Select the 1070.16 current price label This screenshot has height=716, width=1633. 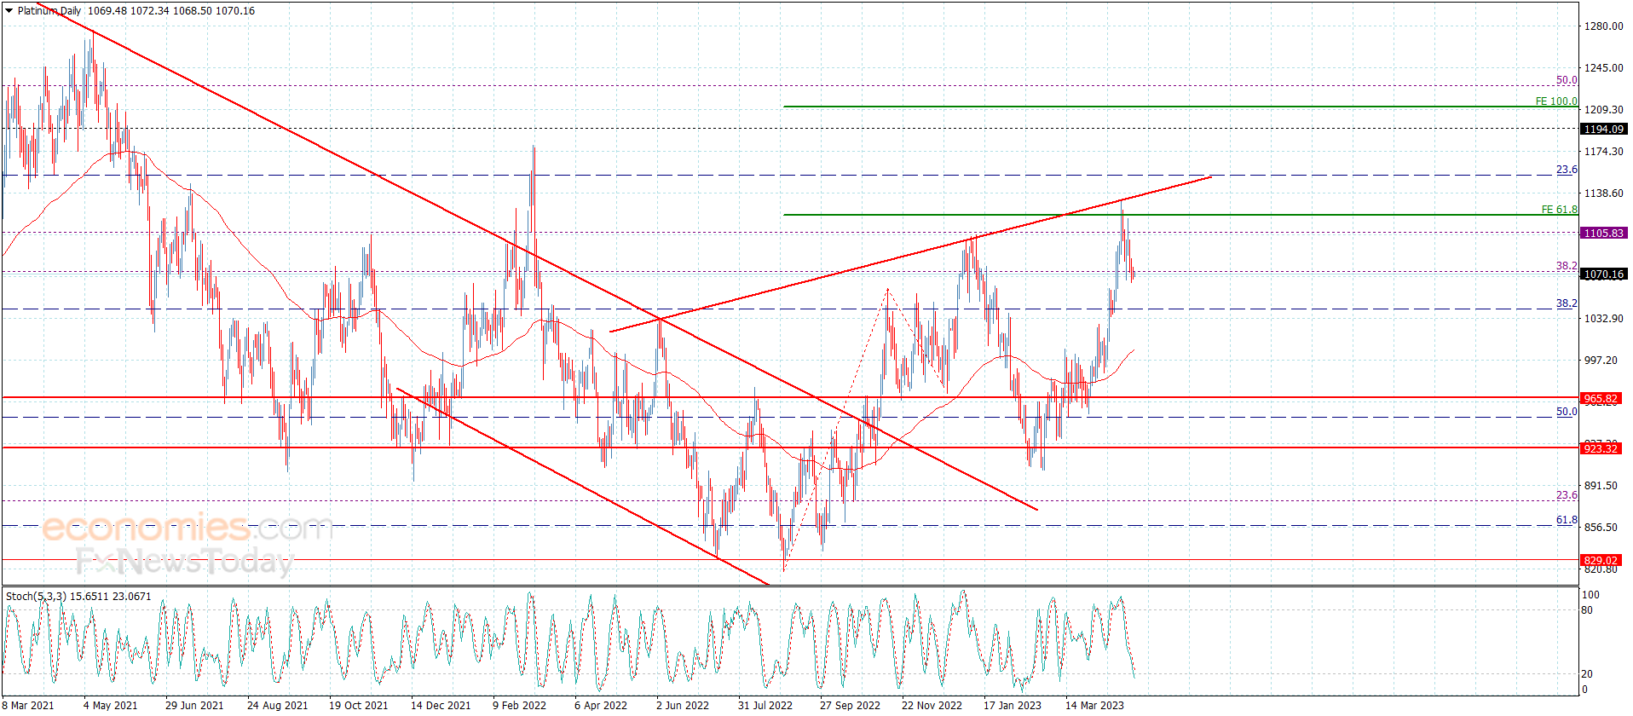pyautogui.click(x=1603, y=274)
